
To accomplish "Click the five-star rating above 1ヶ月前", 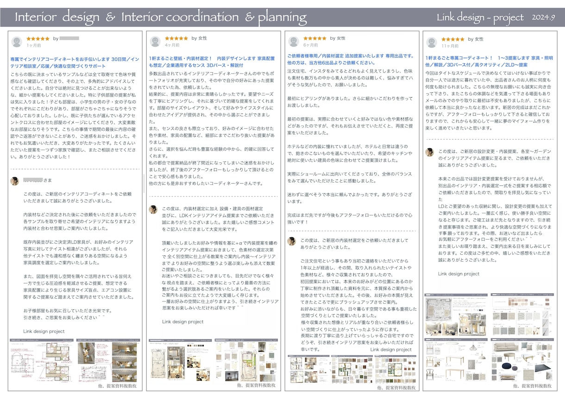I will pos(38,39).
